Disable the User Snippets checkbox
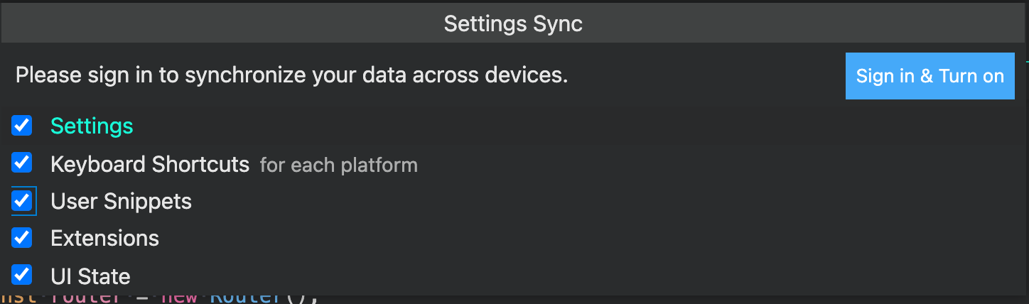1029x304 pixels. [22, 201]
